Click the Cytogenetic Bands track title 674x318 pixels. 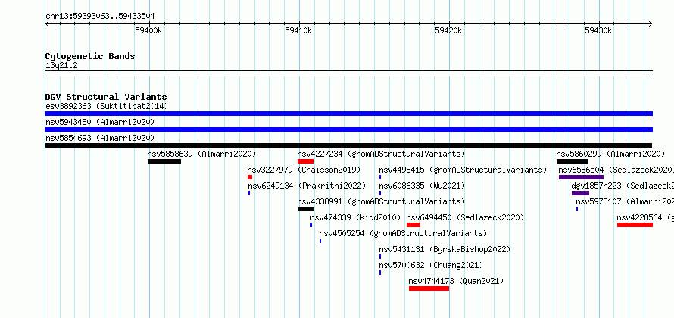[x=90, y=56]
